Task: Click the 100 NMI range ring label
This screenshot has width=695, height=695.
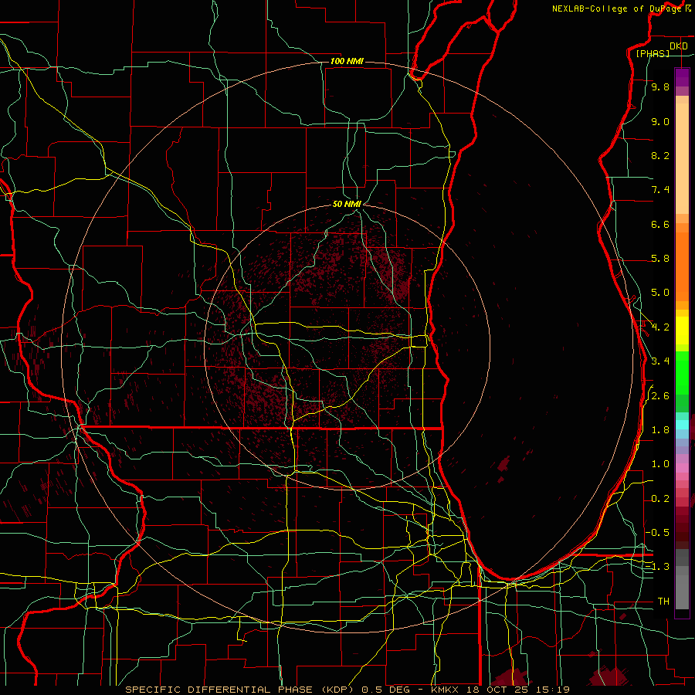Action: pos(347,61)
